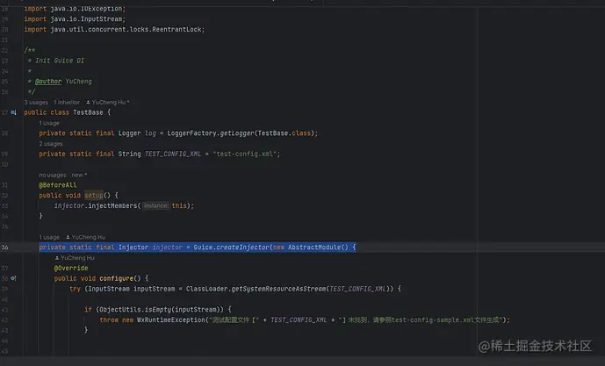Image resolution: width=605 pixels, height=366 pixels.
Task: Click Guice in the createInjector line
Action: (203, 248)
